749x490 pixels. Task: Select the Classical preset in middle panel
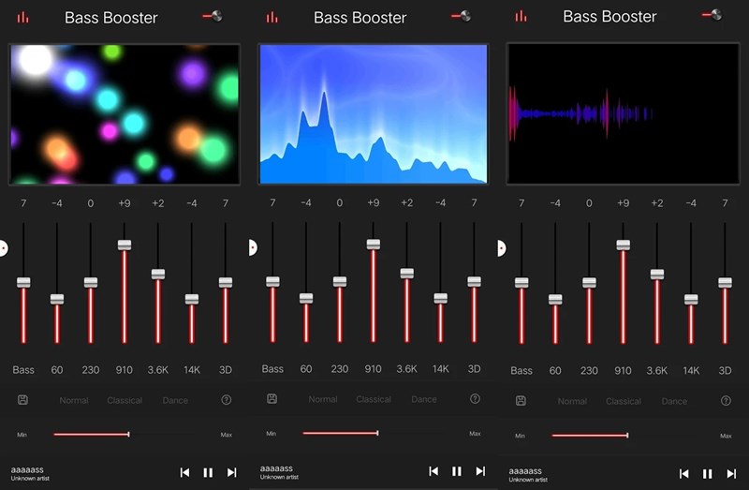(x=374, y=399)
